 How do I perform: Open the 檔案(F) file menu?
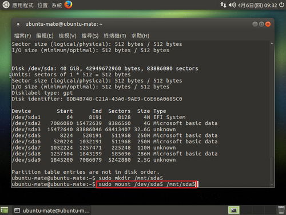[22, 36]
